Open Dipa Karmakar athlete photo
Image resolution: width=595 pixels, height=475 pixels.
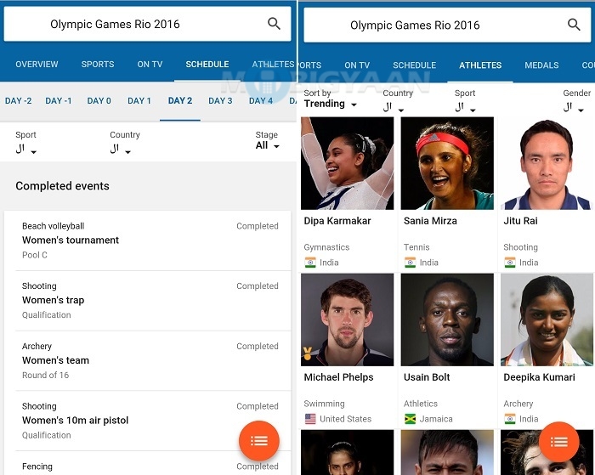coord(347,163)
